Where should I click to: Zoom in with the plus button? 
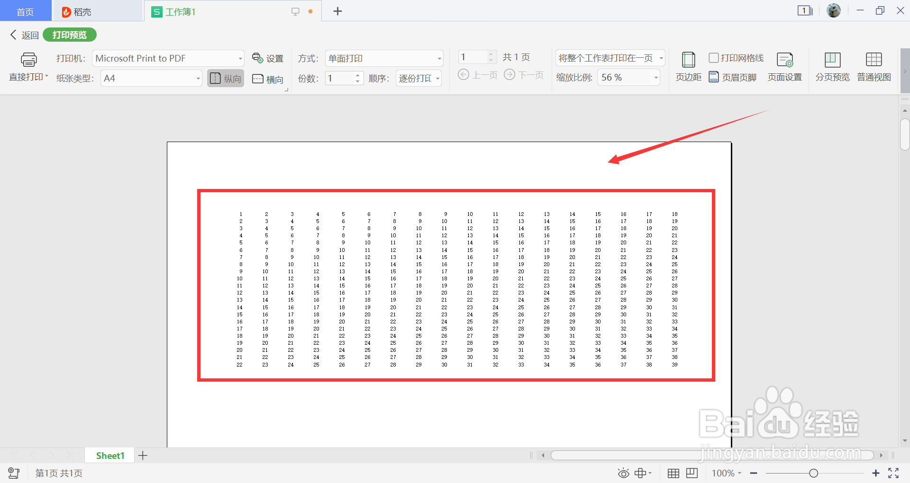[x=876, y=473]
